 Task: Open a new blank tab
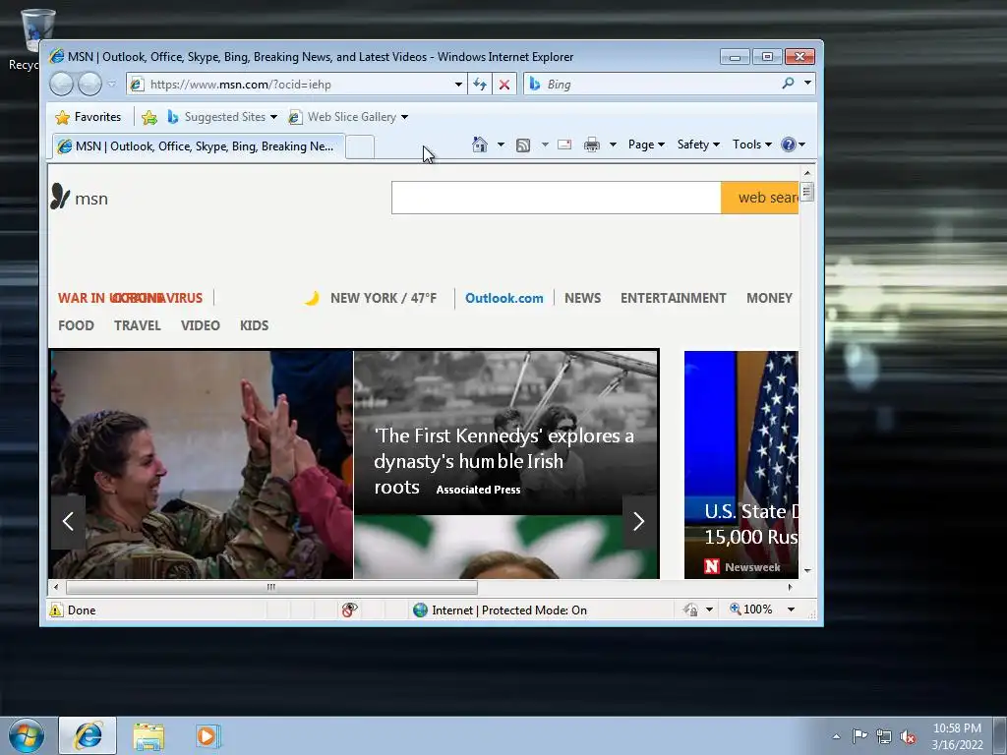[x=360, y=147]
